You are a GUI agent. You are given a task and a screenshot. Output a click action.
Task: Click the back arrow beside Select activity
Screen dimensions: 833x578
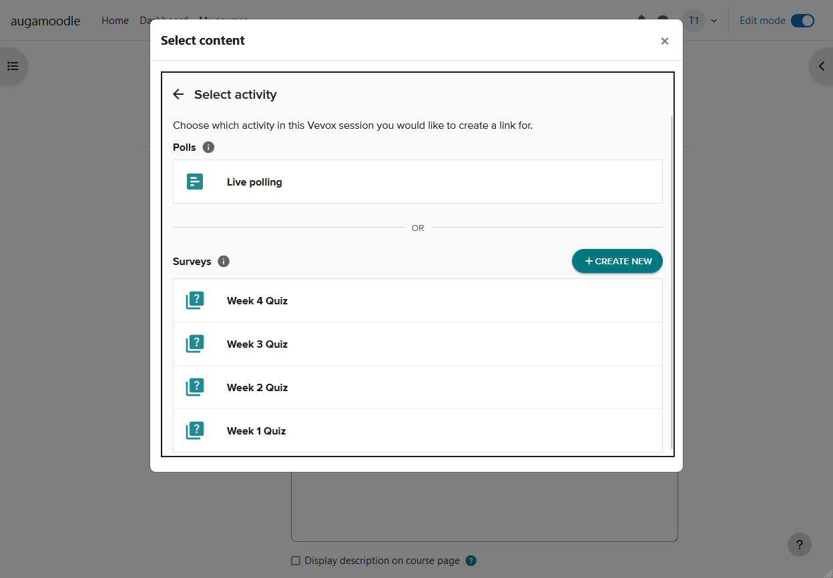178,94
